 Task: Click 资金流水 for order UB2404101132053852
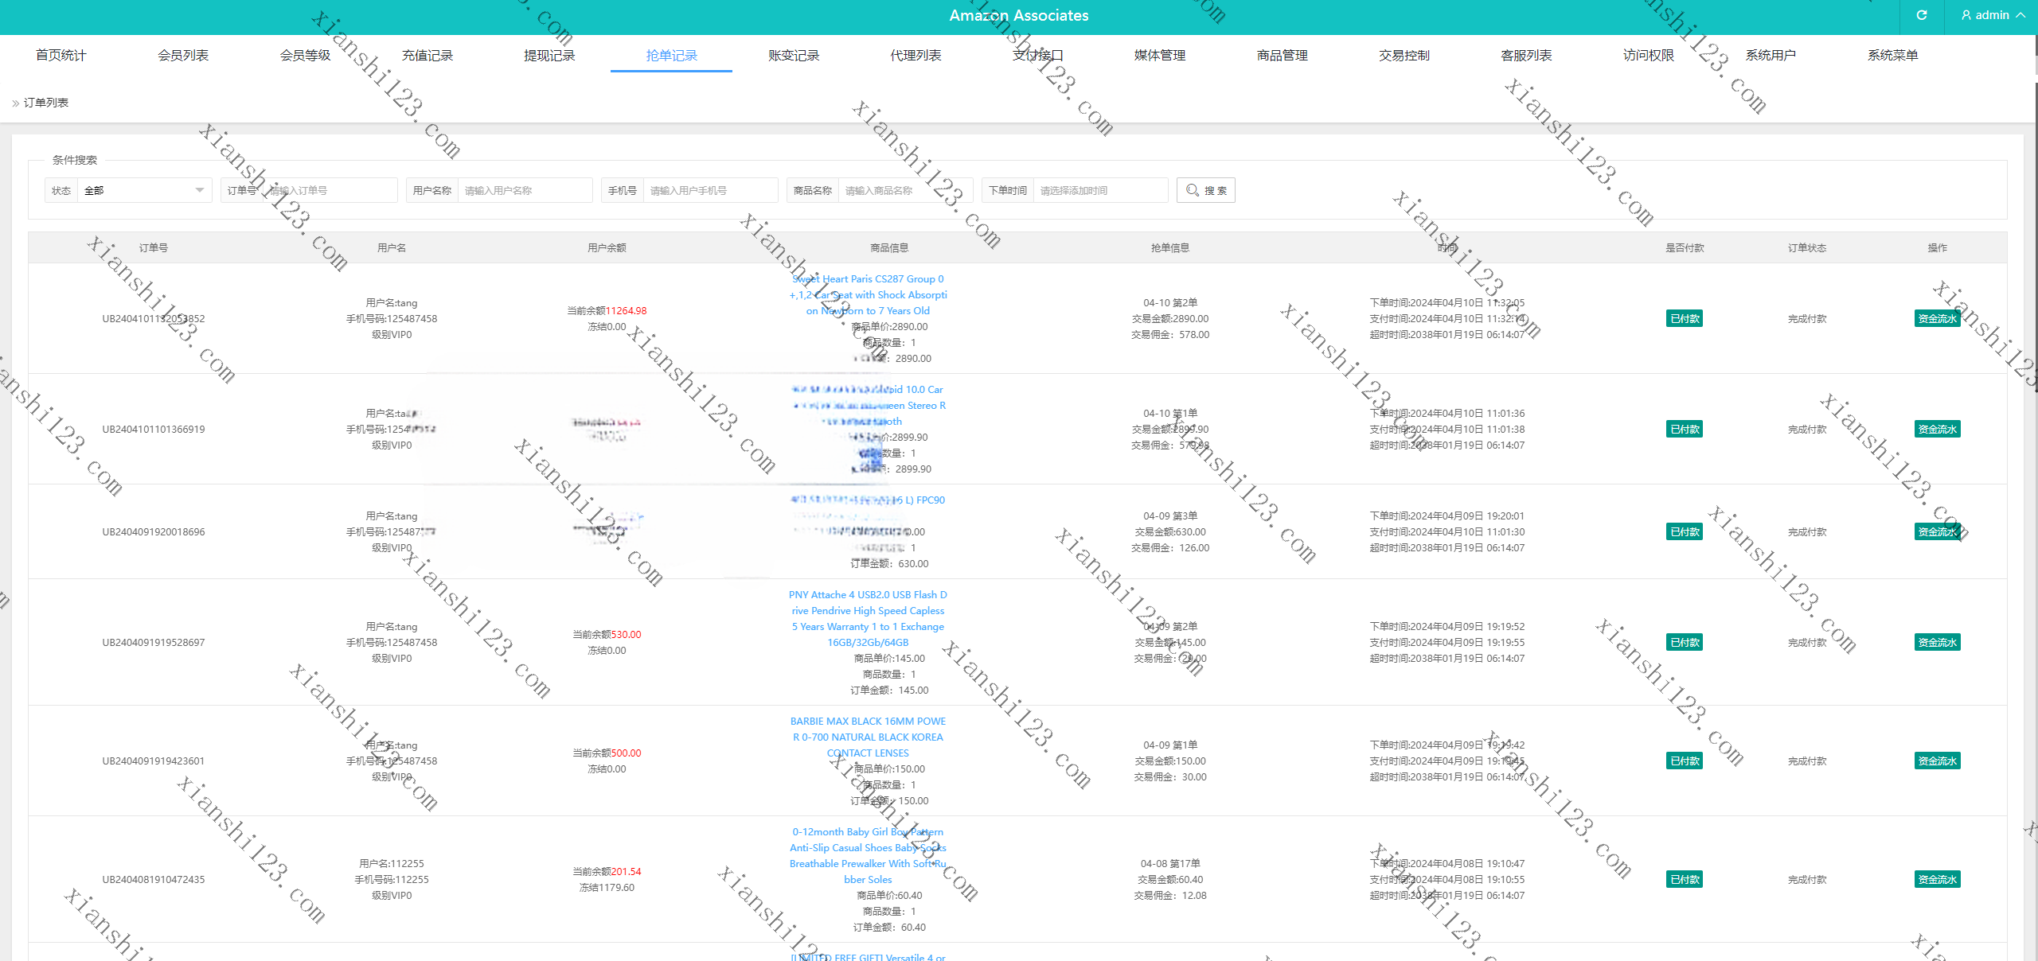tap(1937, 318)
